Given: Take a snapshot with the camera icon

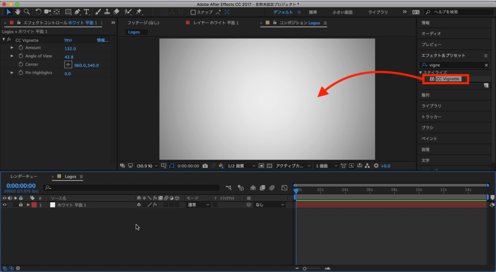Looking at the screenshot, I should pos(205,166).
